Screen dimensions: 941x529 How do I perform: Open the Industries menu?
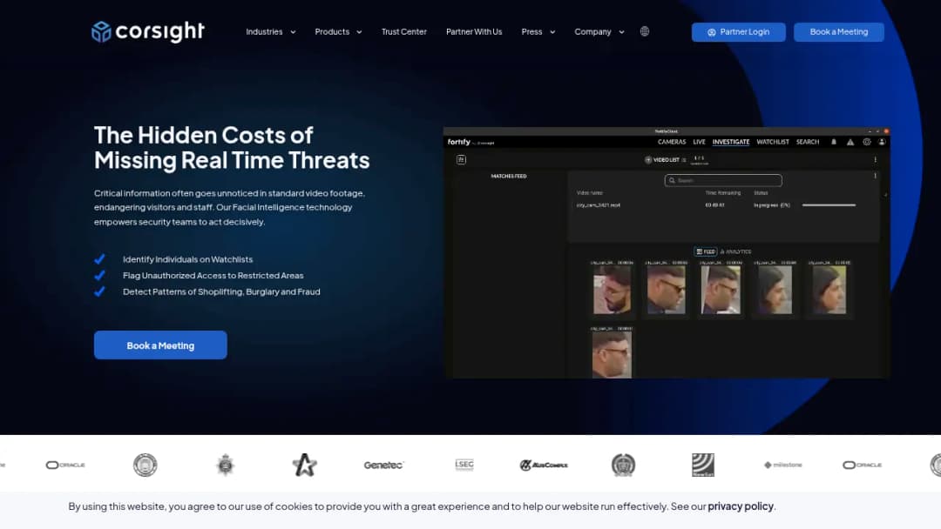(x=264, y=31)
